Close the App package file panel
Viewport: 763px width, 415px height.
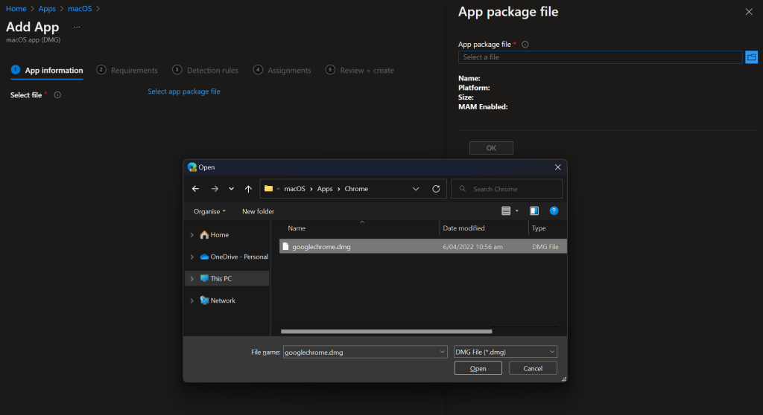(749, 12)
